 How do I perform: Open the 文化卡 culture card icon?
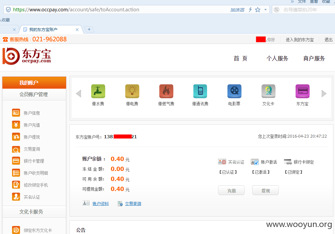click(268, 91)
